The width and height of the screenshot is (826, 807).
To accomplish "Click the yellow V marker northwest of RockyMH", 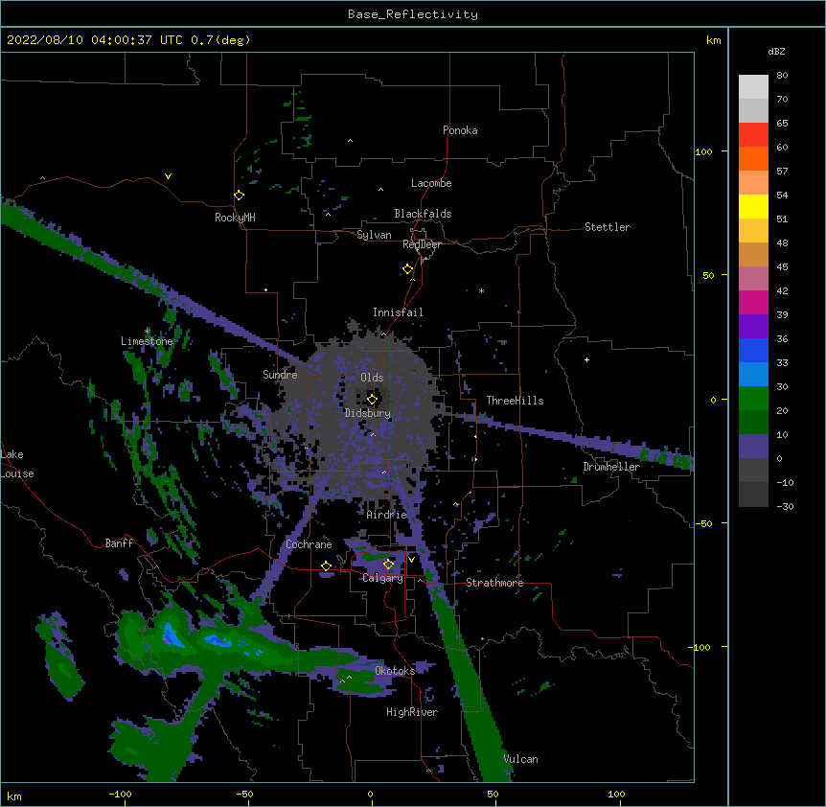I will point(168,176).
